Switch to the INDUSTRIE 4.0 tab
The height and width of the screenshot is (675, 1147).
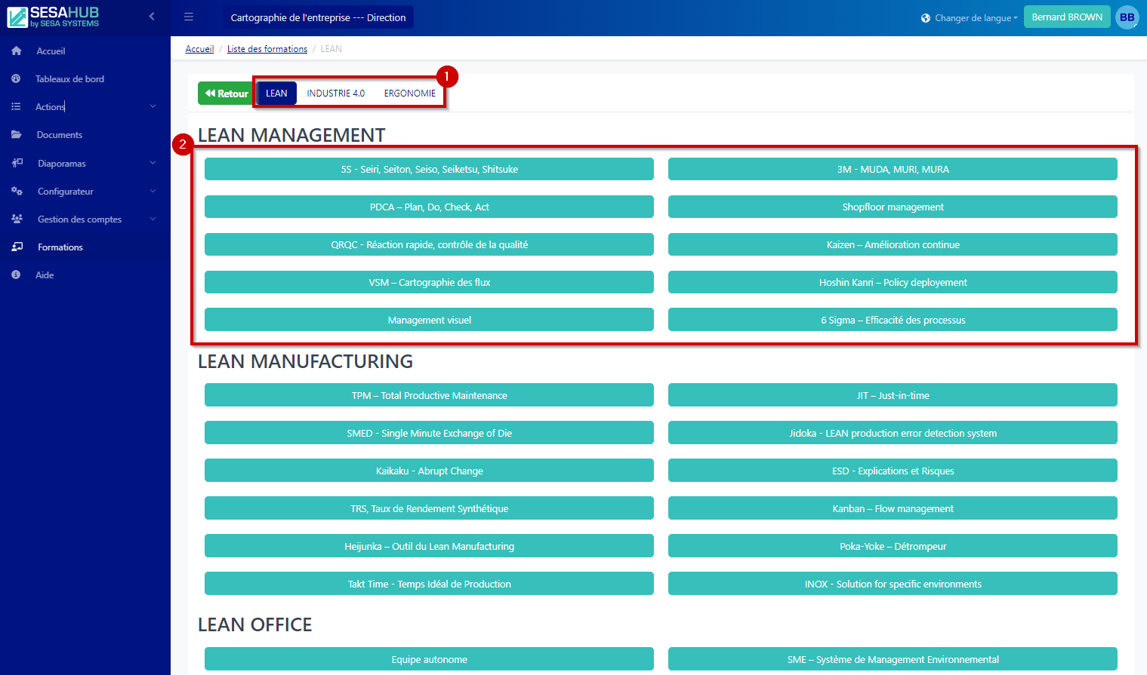click(335, 94)
